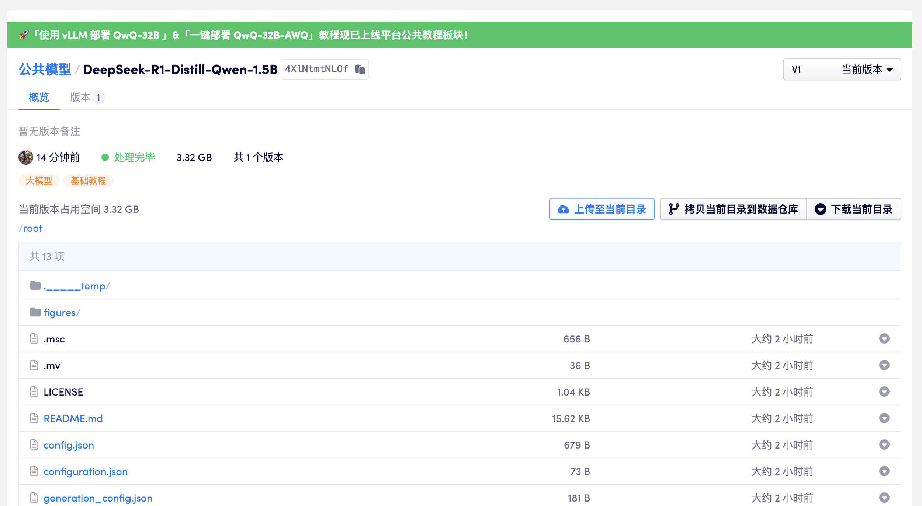Click the file icon next to .msc
Image resolution: width=922 pixels, height=506 pixels.
pyautogui.click(x=34, y=338)
